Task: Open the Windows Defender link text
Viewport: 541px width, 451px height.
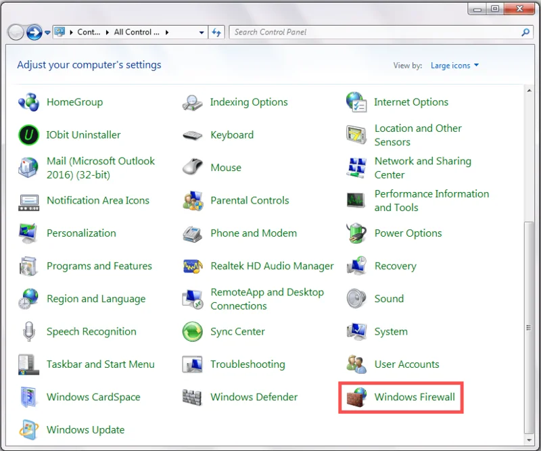Action: (x=254, y=397)
